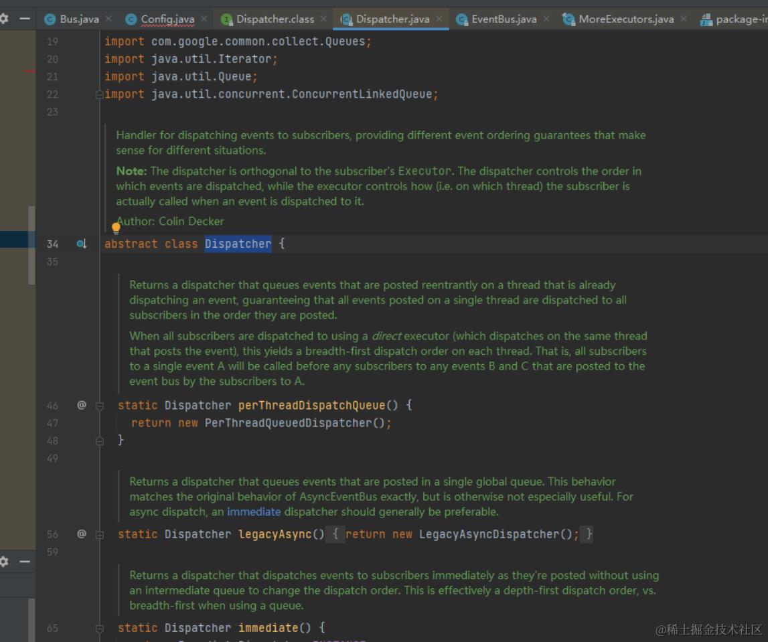
Task: Close the Dispatcher.java tab
Action: pyautogui.click(x=439, y=19)
